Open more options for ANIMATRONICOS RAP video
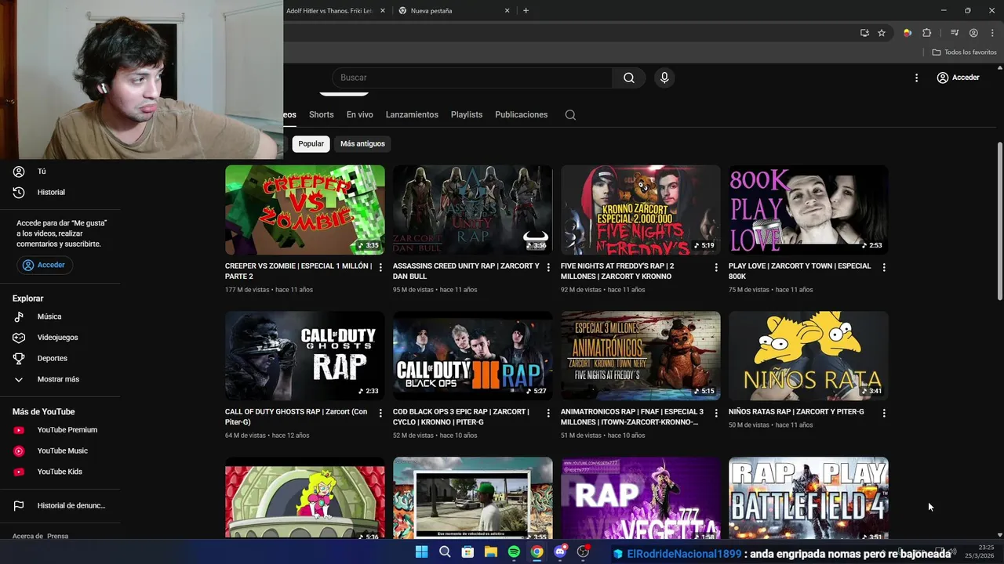This screenshot has height=564, width=1004. point(716,413)
